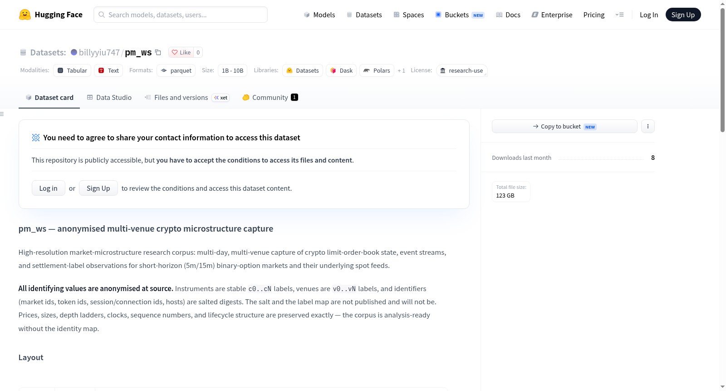Open the Community tab

click(x=270, y=98)
